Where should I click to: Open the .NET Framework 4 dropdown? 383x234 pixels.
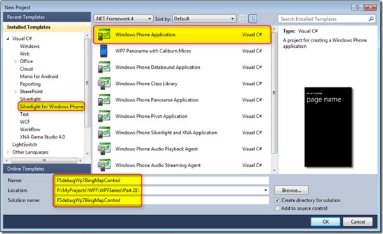[x=123, y=18]
